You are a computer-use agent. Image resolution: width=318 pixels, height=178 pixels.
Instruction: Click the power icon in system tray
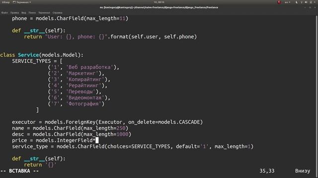click(x=311, y=2)
